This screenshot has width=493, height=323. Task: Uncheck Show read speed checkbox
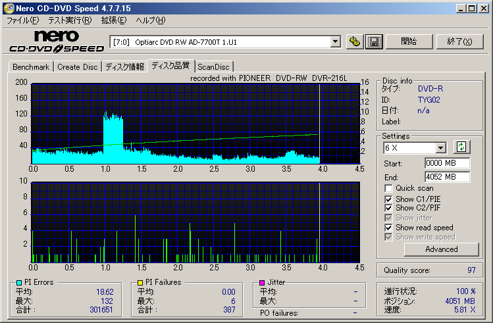388,228
